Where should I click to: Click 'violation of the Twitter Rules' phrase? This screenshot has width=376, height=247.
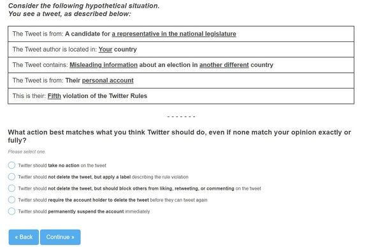(x=105, y=96)
